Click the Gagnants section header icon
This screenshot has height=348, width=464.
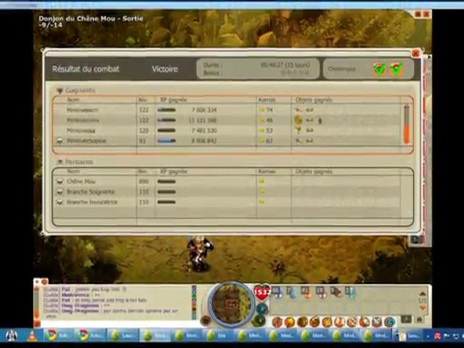(x=60, y=90)
